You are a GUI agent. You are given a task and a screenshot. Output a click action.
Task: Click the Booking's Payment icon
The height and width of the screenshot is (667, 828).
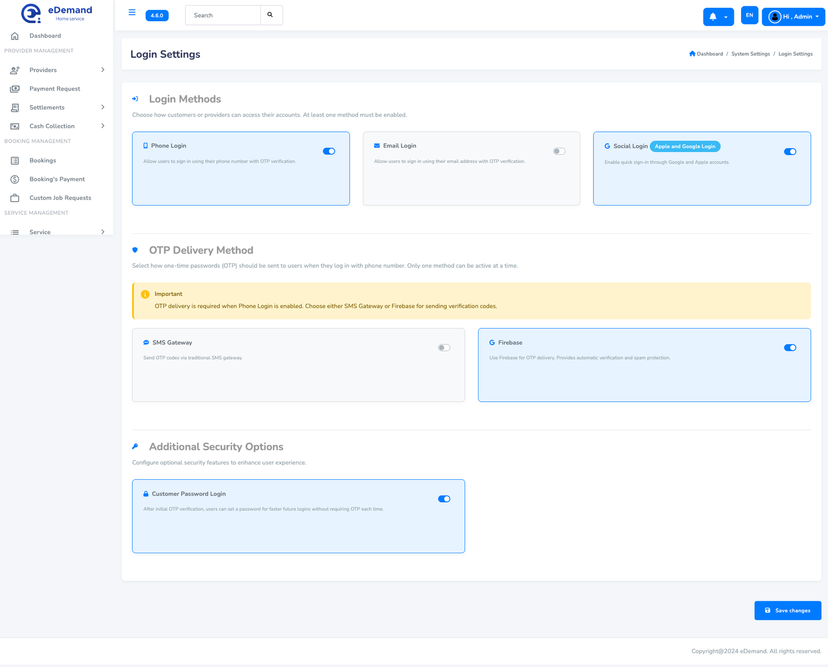(x=14, y=179)
